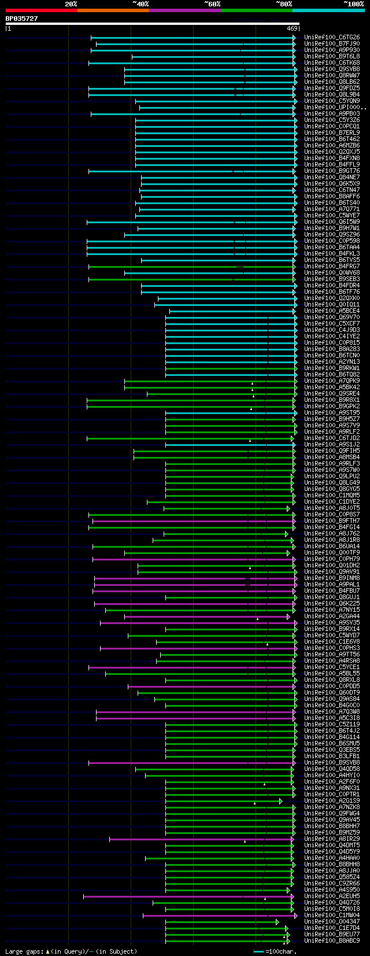Select the UniRef100_A2EUH5 label

[332, 896]
